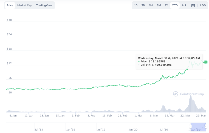Select the 1M time range

tap(151, 5)
